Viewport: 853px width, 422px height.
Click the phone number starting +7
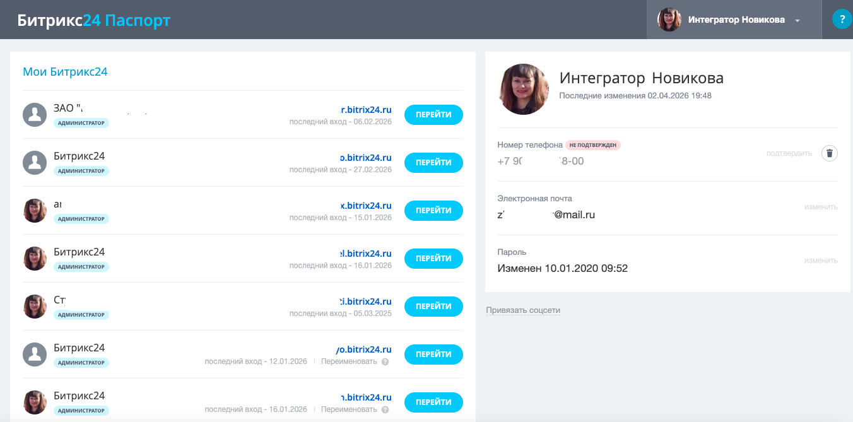(x=541, y=161)
